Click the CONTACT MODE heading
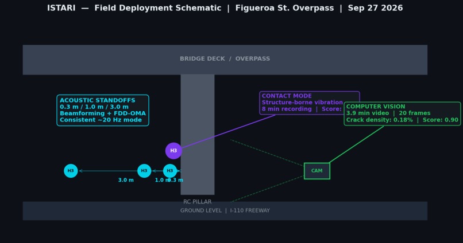This screenshot has height=243, width=463. point(287,96)
